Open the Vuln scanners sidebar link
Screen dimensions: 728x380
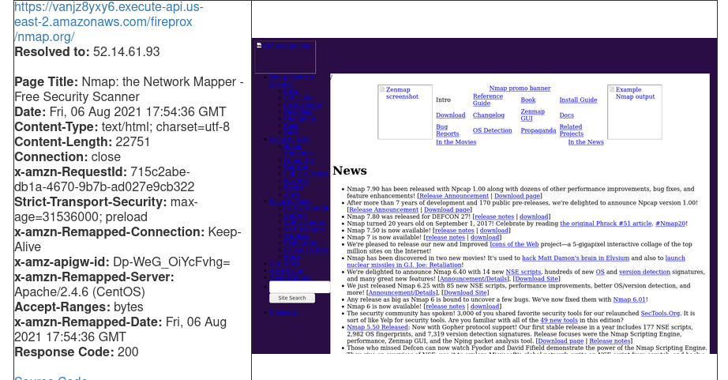tap(305, 222)
